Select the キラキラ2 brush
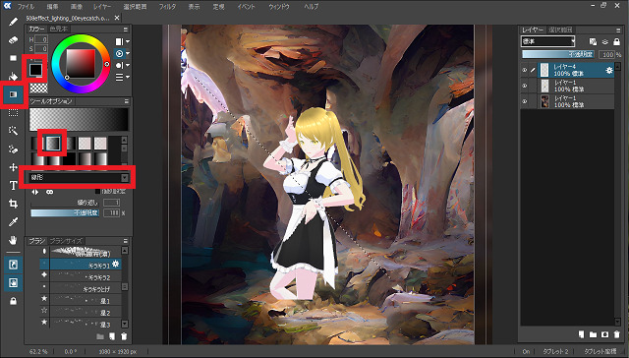 pyautogui.click(x=81, y=276)
